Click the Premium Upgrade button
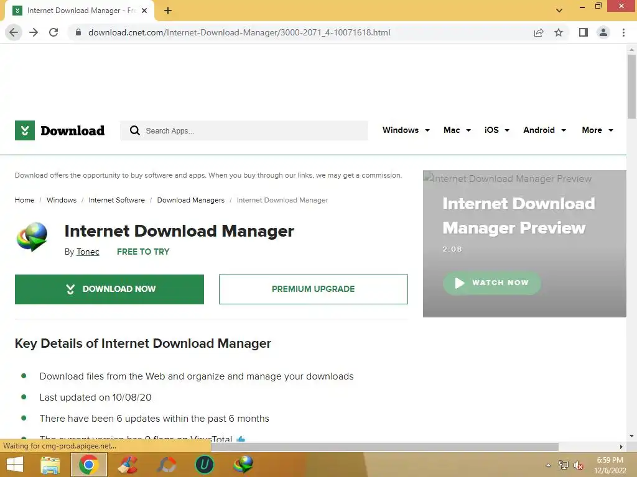 point(314,289)
